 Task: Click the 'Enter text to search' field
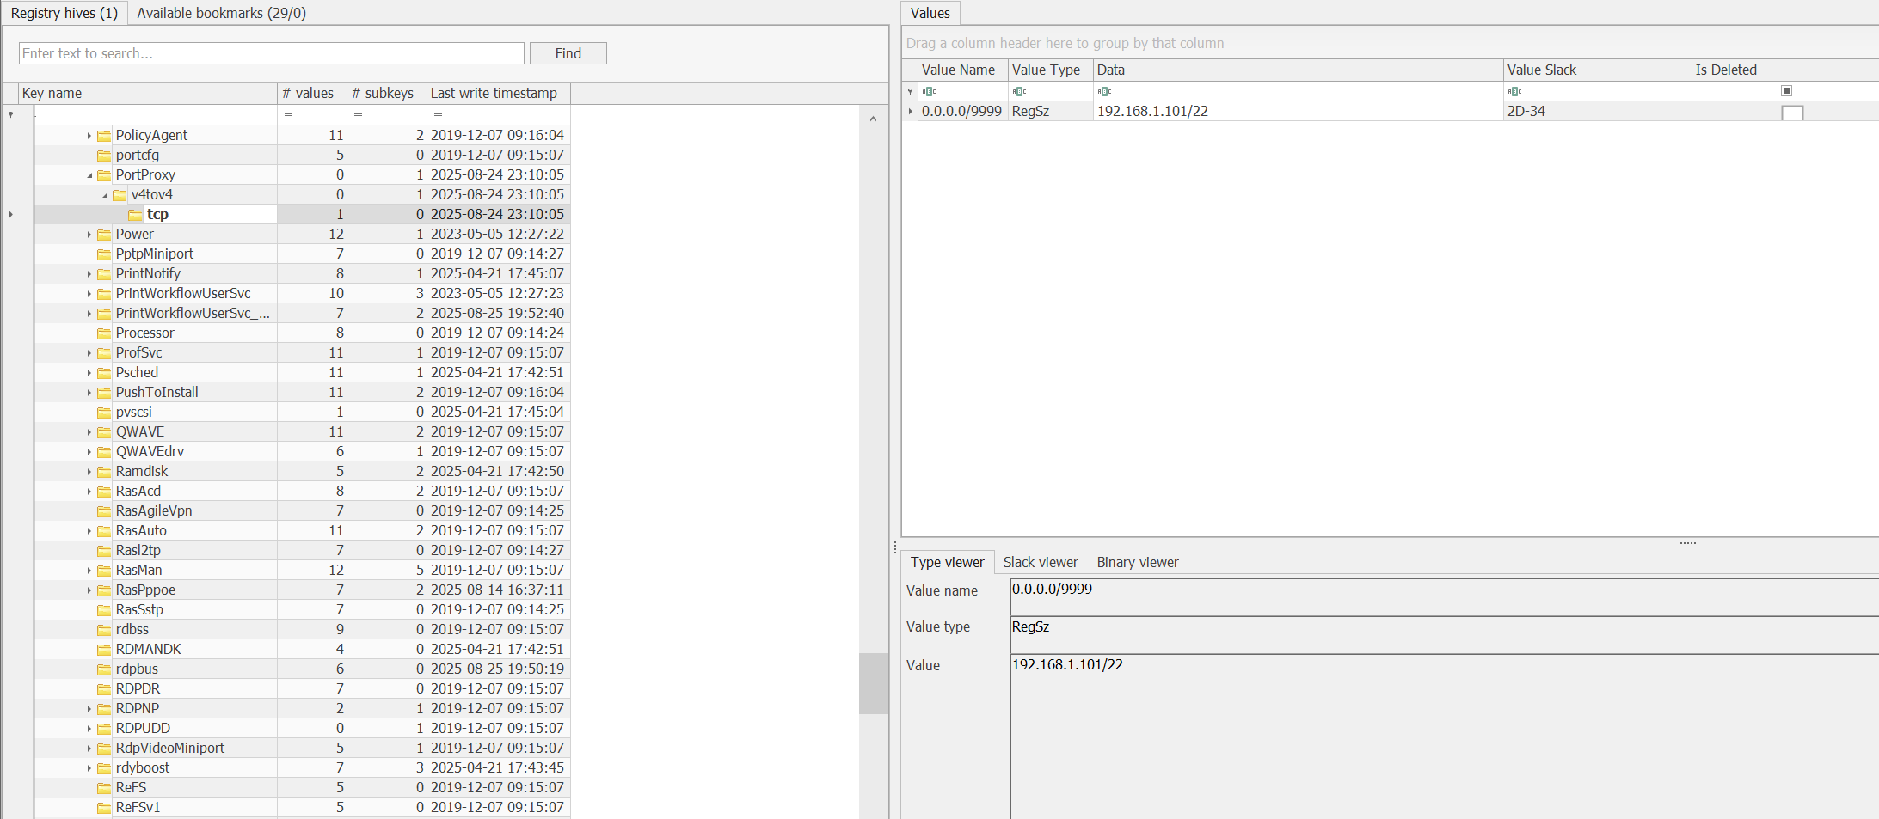[x=271, y=53]
